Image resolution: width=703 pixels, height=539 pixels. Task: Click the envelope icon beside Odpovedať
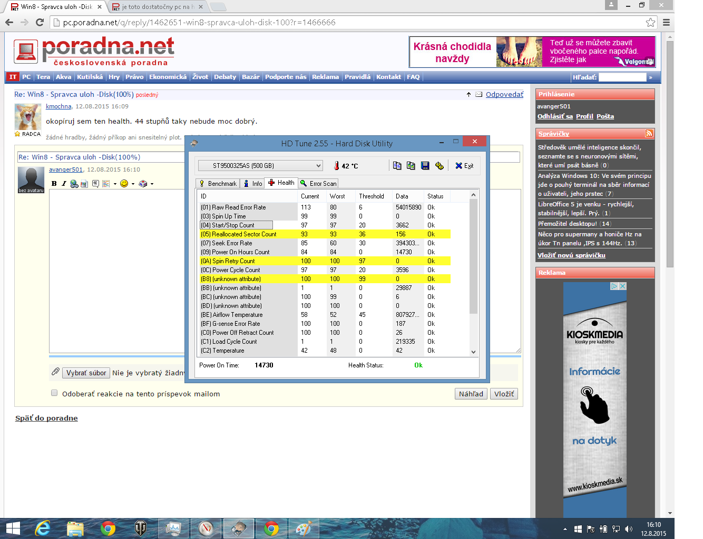click(479, 95)
